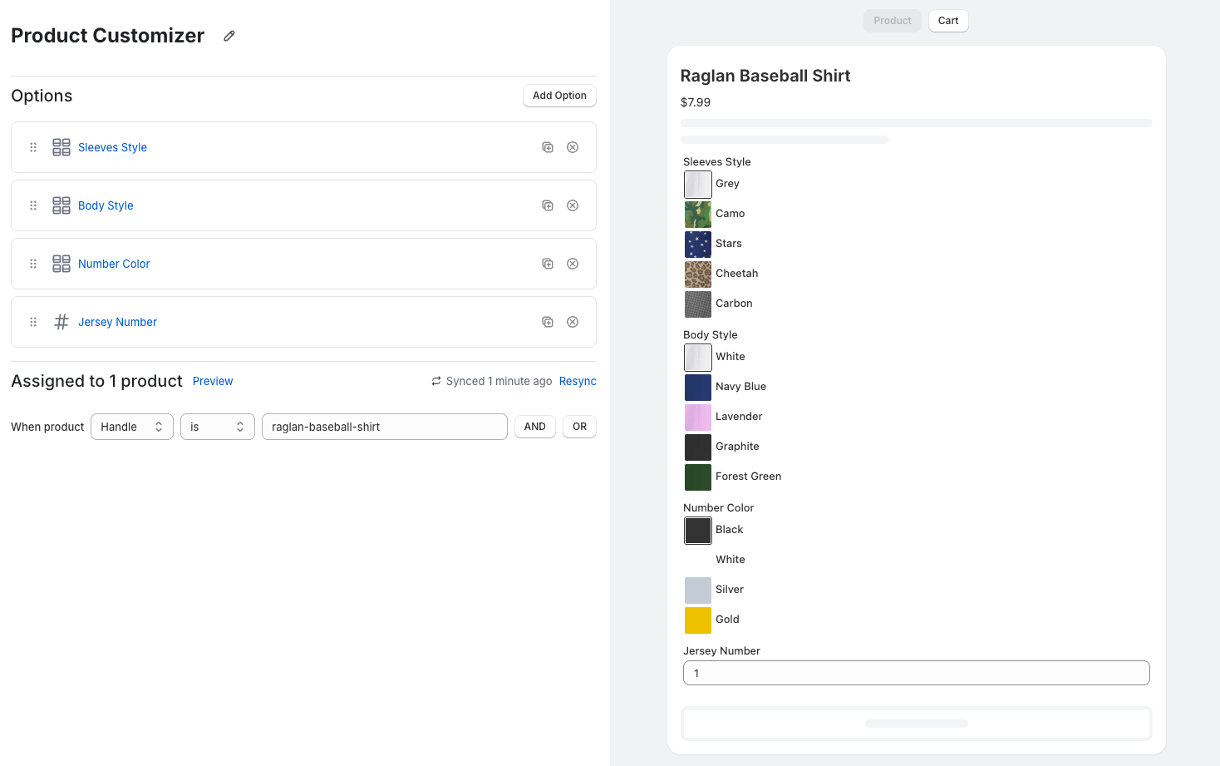Duplicate the Number Color option
1220x766 pixels.
548,264
